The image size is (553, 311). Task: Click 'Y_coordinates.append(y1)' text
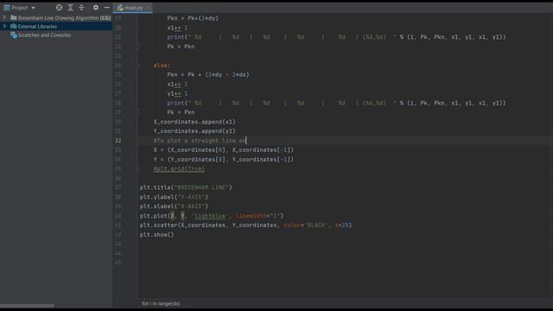194,131
